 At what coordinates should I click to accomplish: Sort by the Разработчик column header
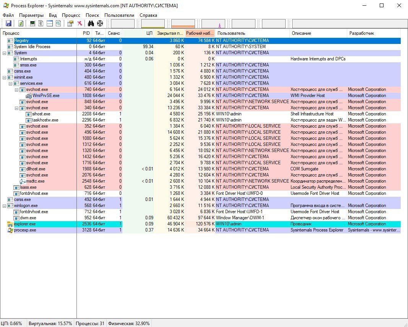[374, 33]
